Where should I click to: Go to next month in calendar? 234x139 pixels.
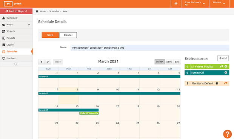click(48, 62)
